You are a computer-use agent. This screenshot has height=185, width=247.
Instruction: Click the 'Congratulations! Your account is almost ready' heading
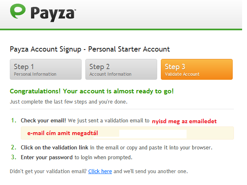[x=92, y=91]
